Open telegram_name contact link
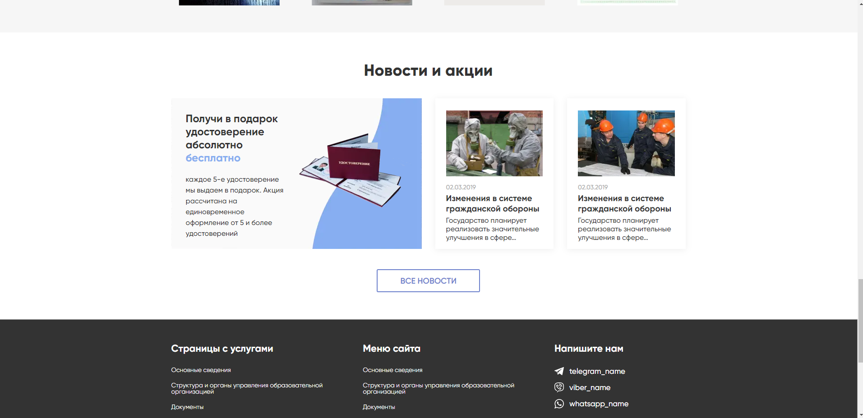863x418 pixels. pyautogui.click(x=597, y=371)
